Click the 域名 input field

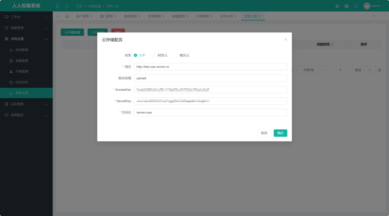tap(210, 67)
